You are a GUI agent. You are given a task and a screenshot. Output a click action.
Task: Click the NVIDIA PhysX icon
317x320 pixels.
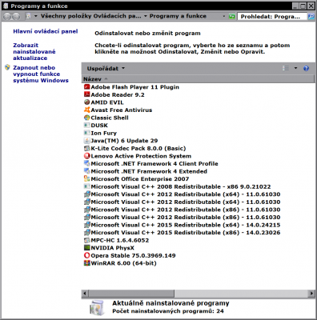86,248
